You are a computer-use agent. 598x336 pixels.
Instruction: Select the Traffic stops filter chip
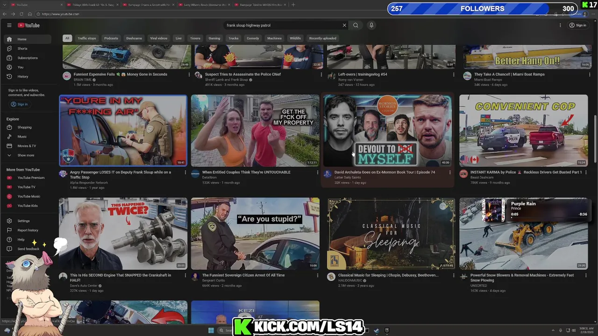87,38
